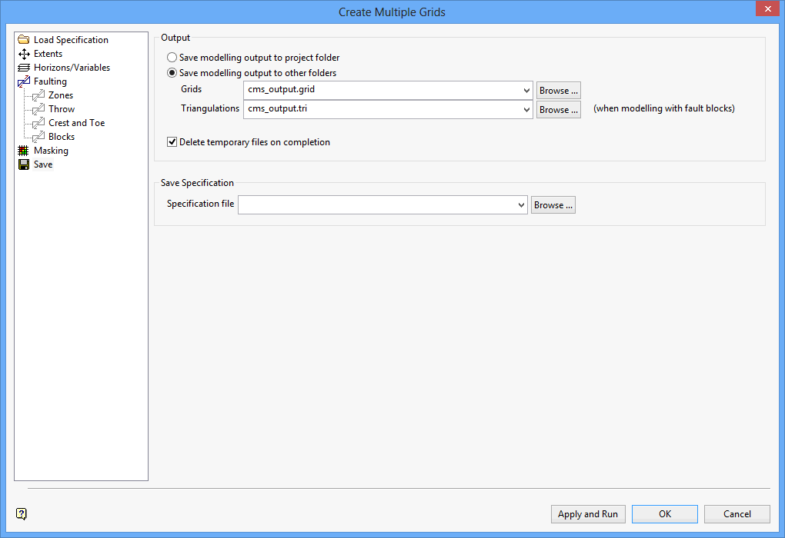
Task: Browse for the Triangulations output folder
Action: pos(558,108)
